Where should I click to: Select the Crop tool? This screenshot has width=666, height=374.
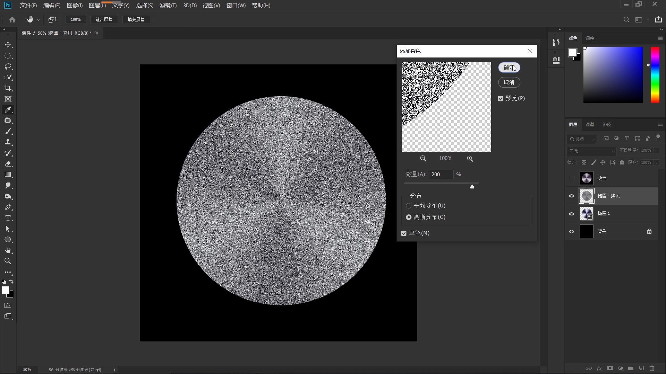pyautogui.click(x=8, y=88)
